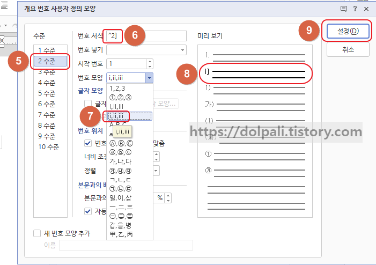Viewport: 376px width, 265px height.
Task: Click the dialog help question mark icon
Action: [x=355, y=9]
